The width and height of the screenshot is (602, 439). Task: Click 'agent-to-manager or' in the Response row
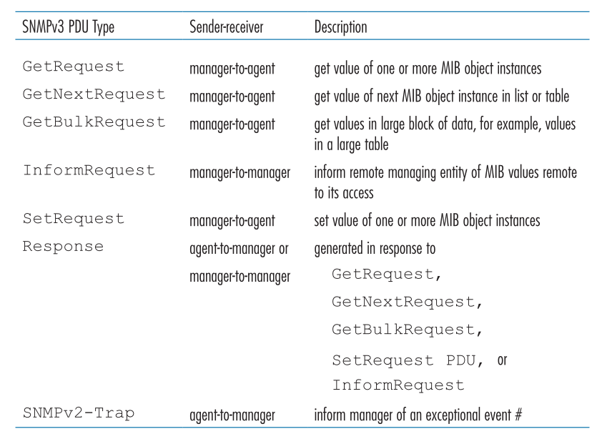click(239, 249)
